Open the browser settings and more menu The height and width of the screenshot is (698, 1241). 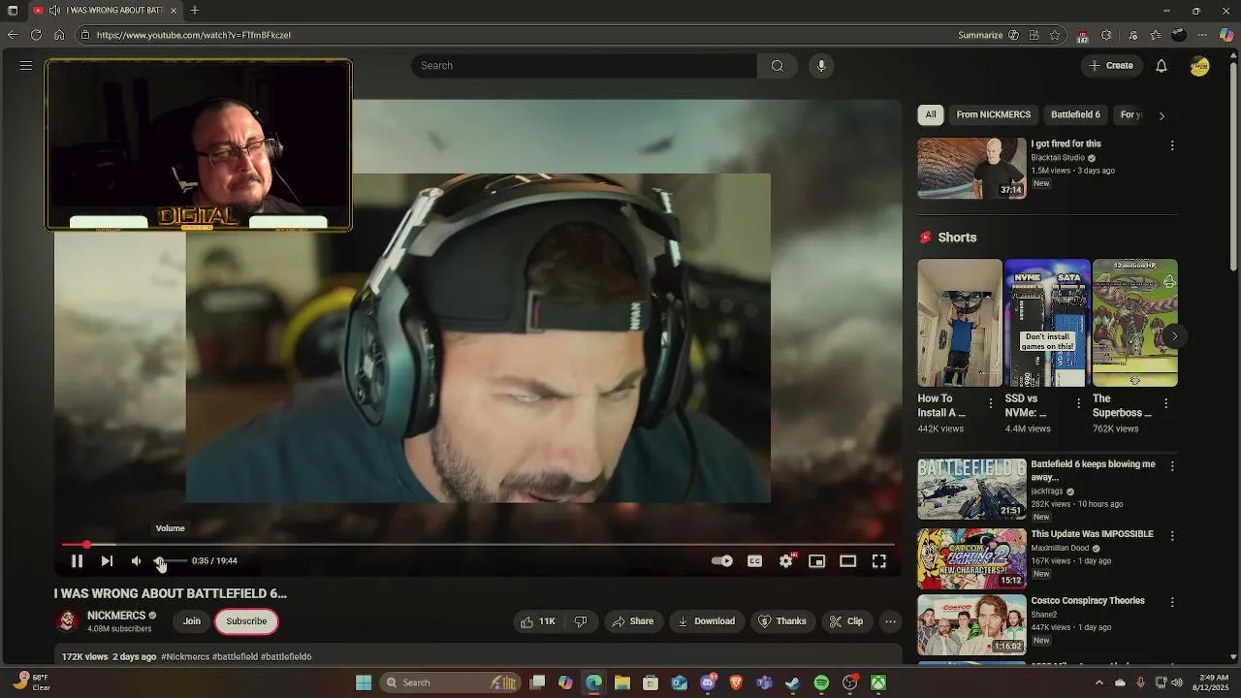coord(1202,35)
